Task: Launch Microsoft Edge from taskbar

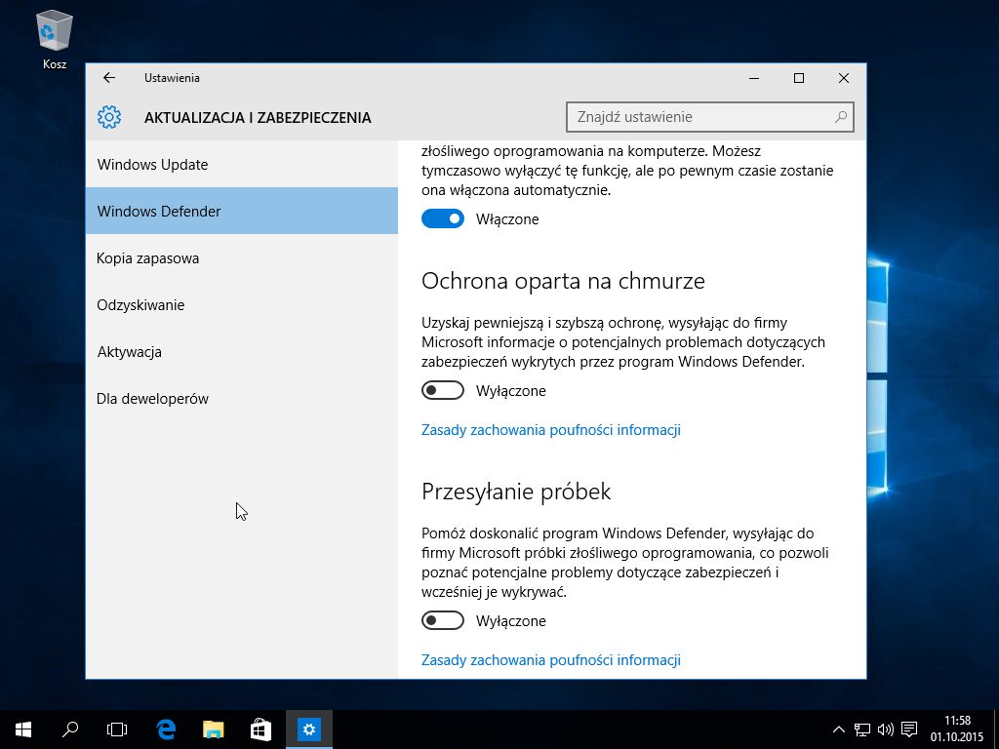Action: click(166, 729)
